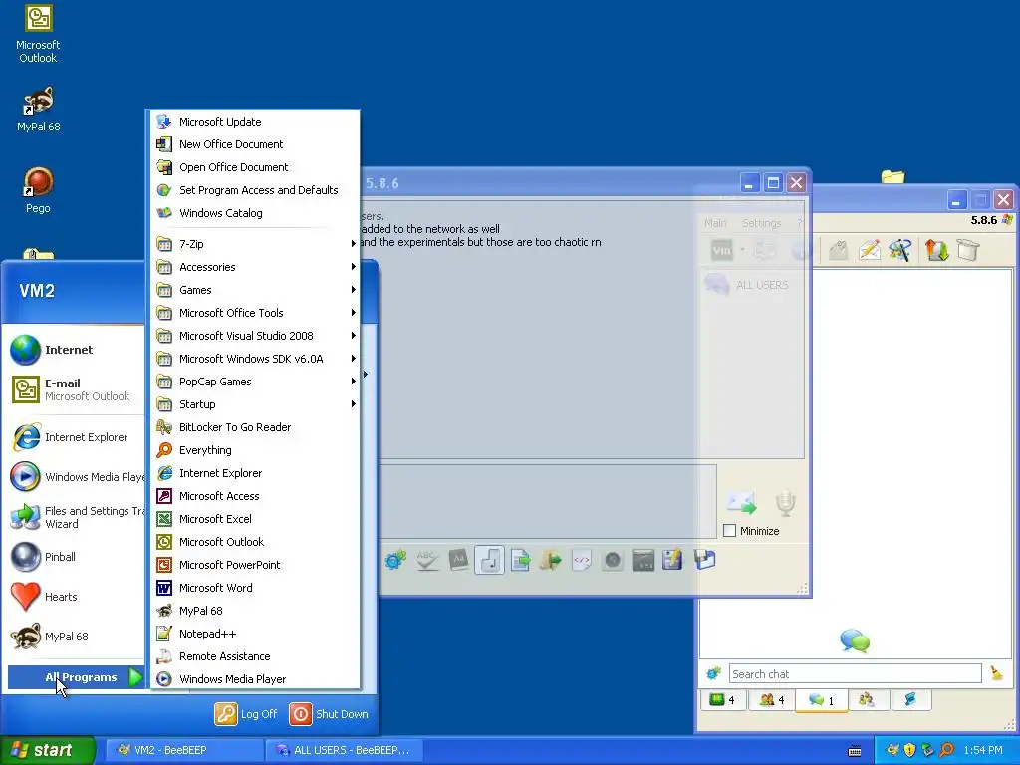This screenshot has width=1020, height=765.
Task: Click microphone voice message icon
Action: (785, 503)
